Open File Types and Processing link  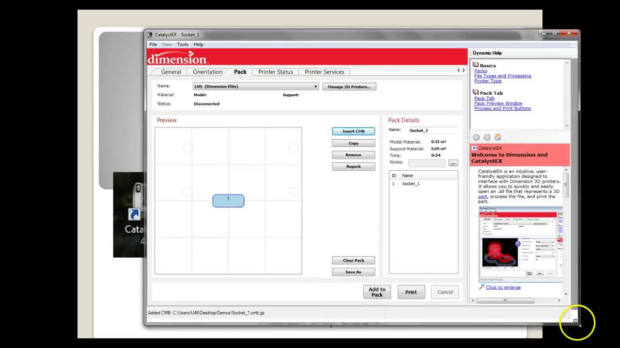[502, 76]
